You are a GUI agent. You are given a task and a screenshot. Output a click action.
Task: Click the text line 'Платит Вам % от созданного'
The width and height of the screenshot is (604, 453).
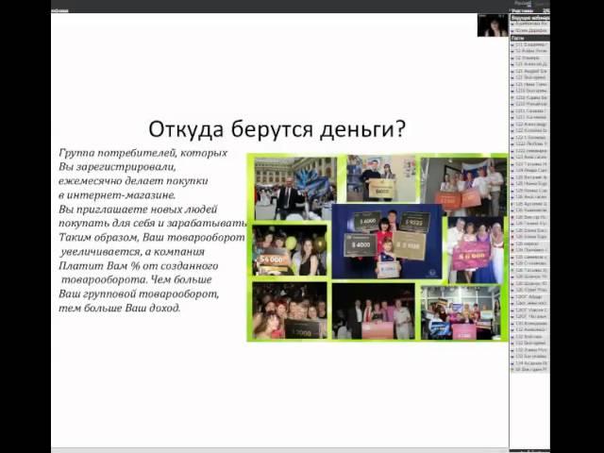coord(139,266)
